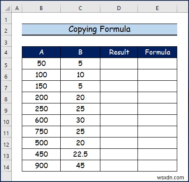Viewport: 189px width, 182px height.
Task: Select the cell containing 750
Action: tap(41, 132)
